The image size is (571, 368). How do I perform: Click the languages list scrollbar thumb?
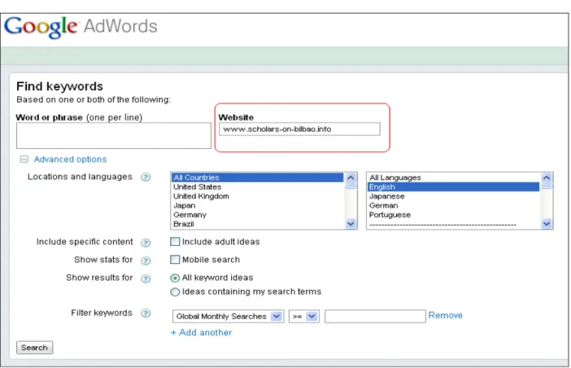tap(547, 186)
